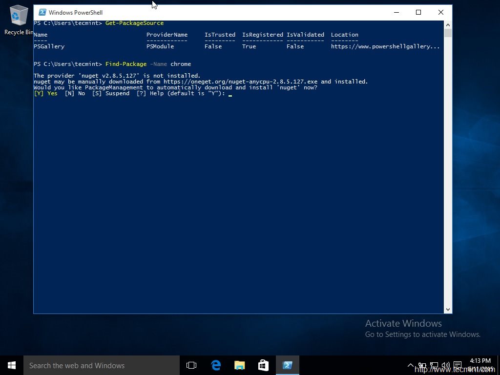This screenshot has width=500, height=375.
Task: Open Task View from the taskbar
Action: [191, 365]
